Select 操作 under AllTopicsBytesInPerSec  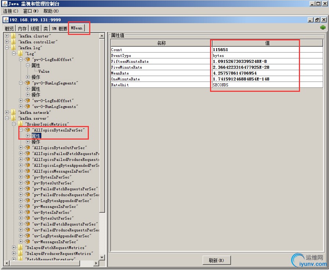point(36,142)
